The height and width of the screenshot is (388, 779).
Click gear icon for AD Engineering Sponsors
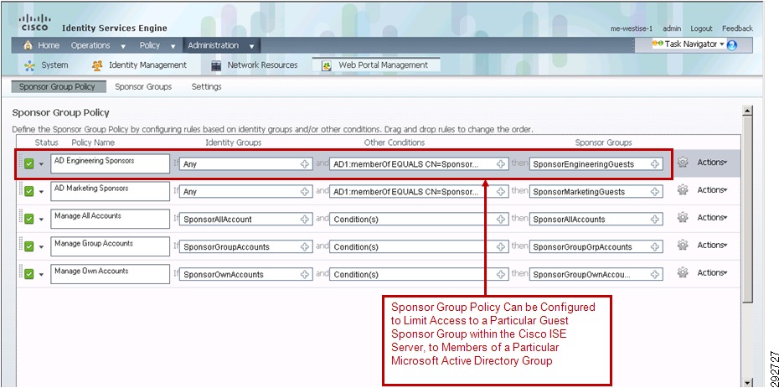click(683, 163)
